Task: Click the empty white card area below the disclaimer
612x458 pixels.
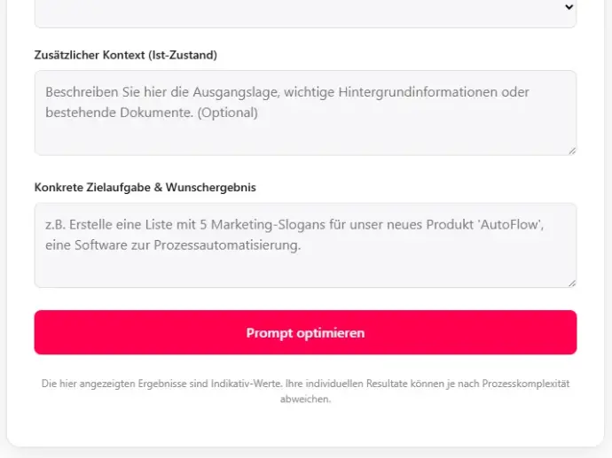Action: pos(305,427)
